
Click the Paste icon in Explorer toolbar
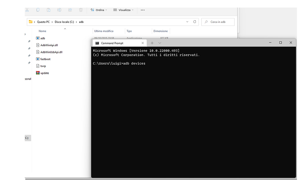(48, 10)
